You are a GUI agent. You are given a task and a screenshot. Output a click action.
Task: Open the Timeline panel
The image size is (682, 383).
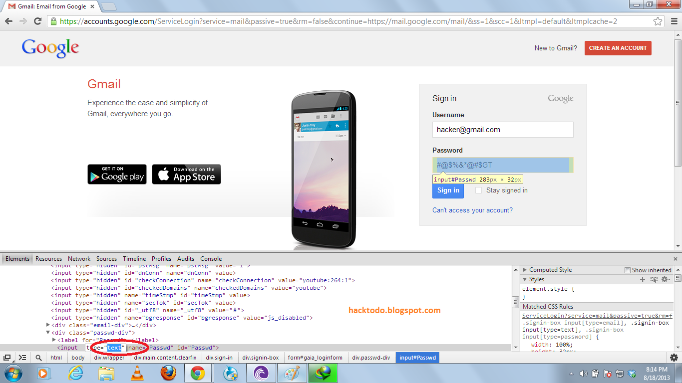(x=134, y=259)
